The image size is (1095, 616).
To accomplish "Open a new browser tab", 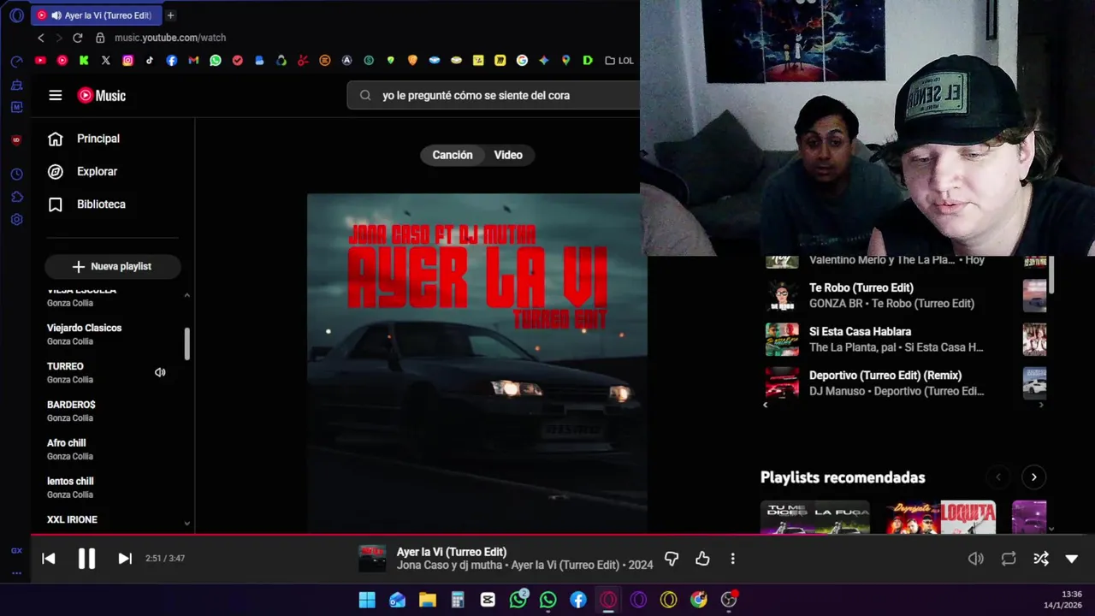I will coord(170,15).
